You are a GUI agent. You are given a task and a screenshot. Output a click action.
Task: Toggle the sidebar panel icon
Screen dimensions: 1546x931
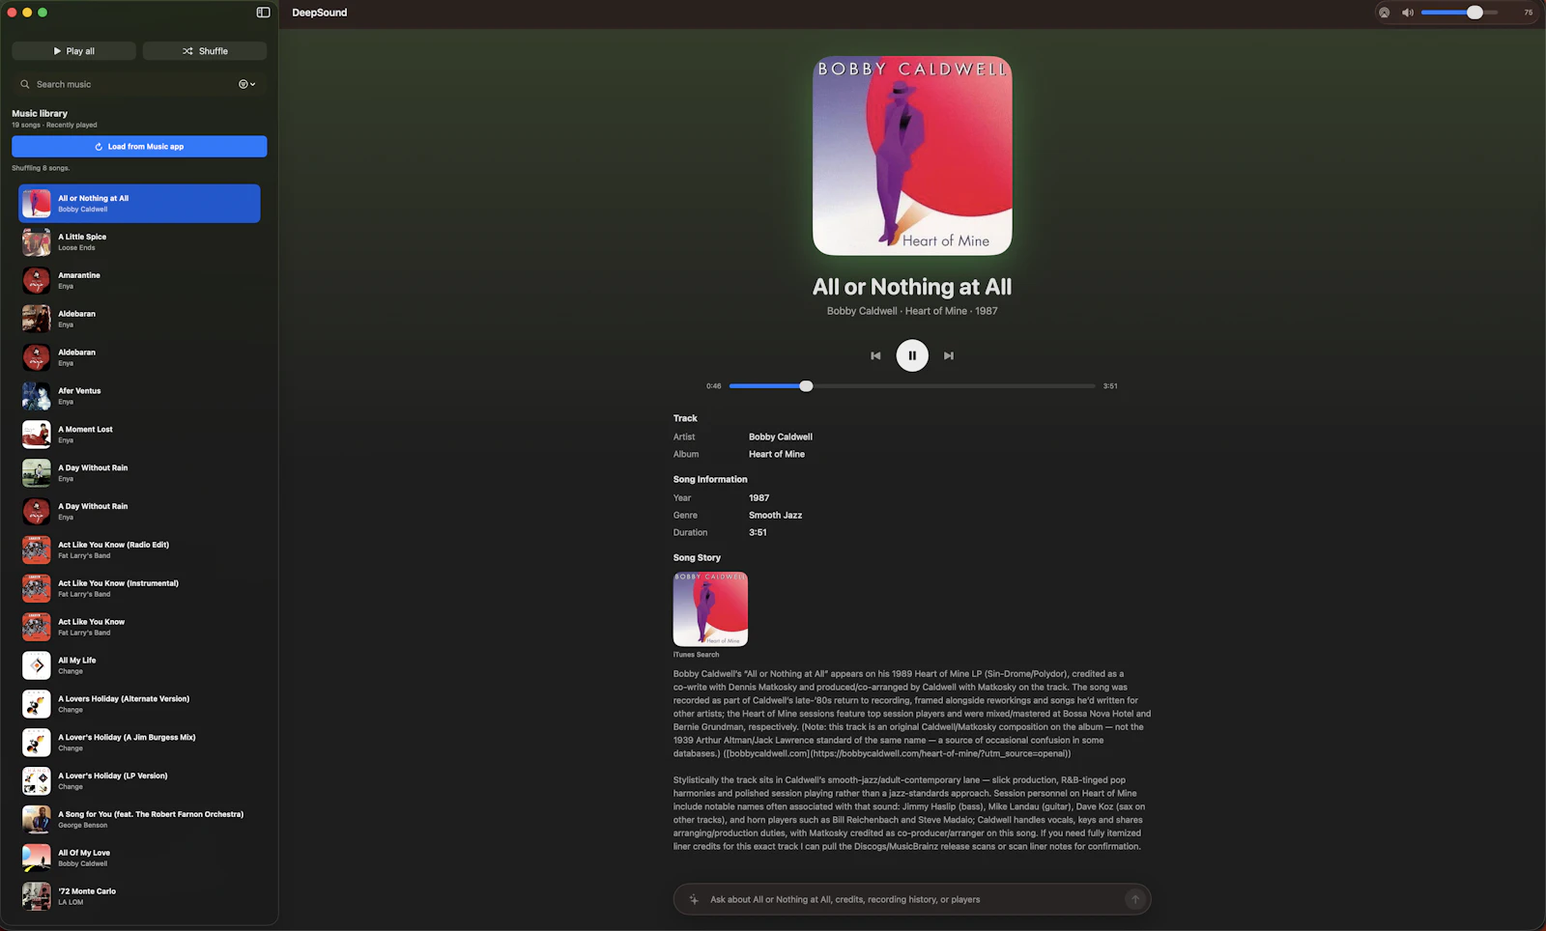point(263,13)
